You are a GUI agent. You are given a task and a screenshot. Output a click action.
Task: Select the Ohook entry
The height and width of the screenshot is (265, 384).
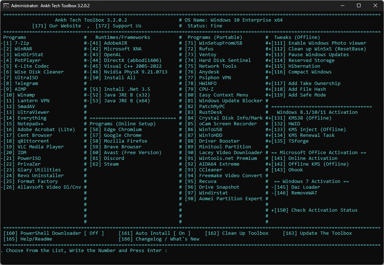287,170
